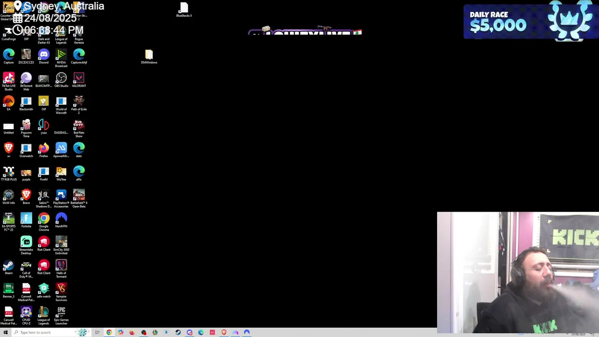Open the World of Warcraft shortcut
599x337 pixels.
pos(61,104)
